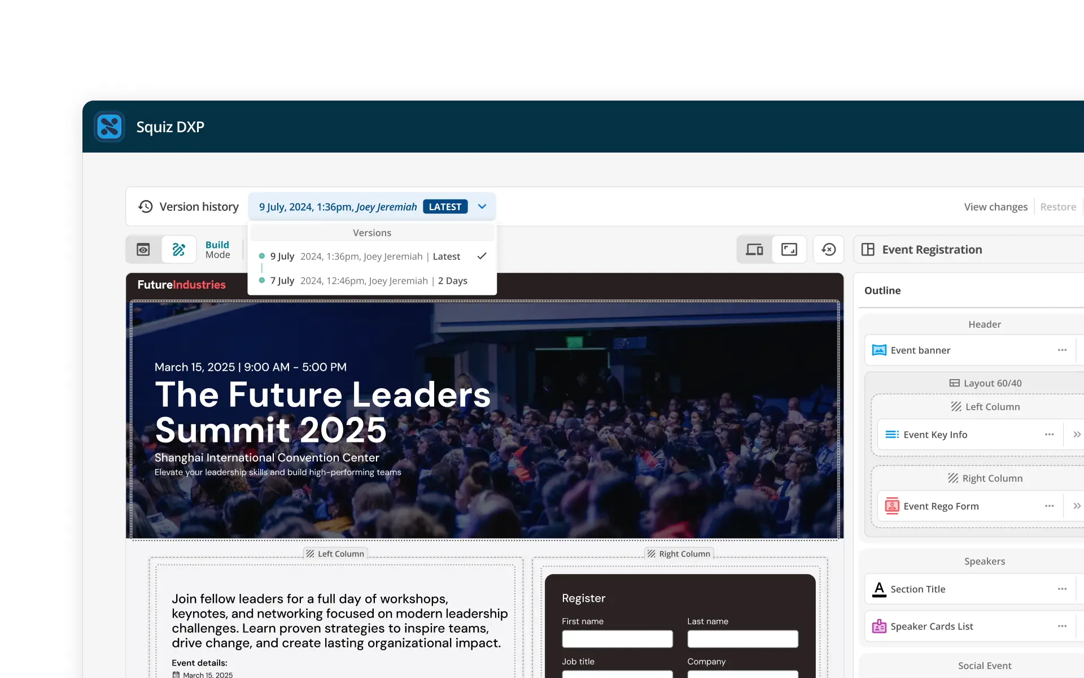Click the Restore button
Viewport: 1084px width, 678px height.
coord(1057,207)
